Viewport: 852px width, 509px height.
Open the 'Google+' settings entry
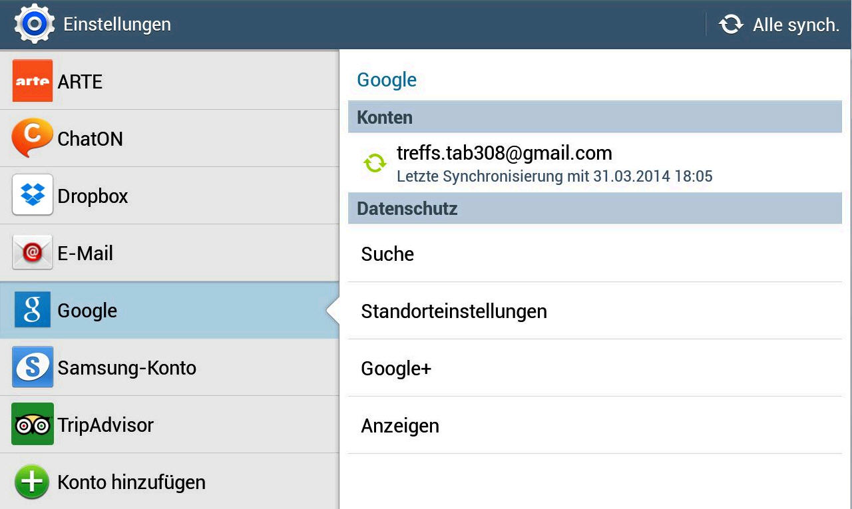(396, 369)
